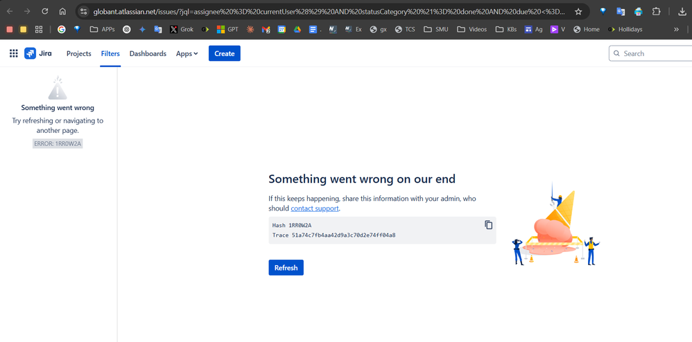Reload the page with the browser reload icon
The width and height of the screenshot is (692, 342).
click(x=44, y=12)
